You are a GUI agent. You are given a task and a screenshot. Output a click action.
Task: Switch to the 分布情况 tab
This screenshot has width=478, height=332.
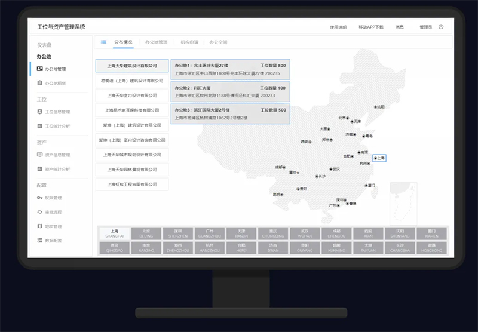pyautogui.click(x=123, y=42)
